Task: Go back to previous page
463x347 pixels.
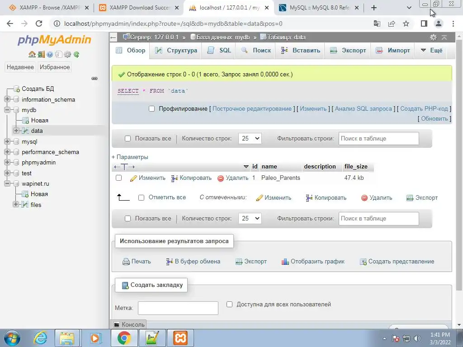Action: click(x=10, y=23)
